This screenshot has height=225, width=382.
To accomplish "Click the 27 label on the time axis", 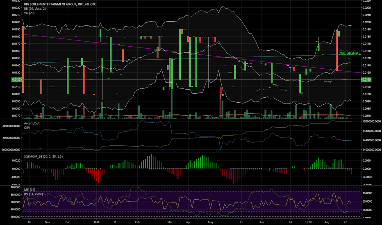I will 345,222.
